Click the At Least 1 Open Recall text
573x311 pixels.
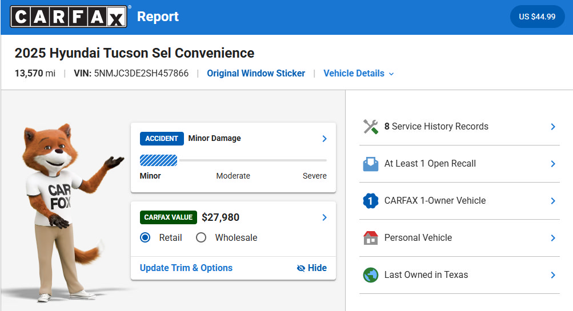click(x=430, y=164)
